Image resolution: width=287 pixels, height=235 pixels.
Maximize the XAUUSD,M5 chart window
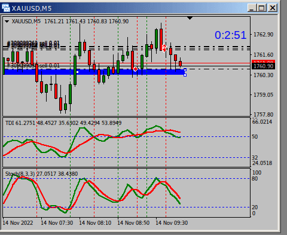point(261,8)
